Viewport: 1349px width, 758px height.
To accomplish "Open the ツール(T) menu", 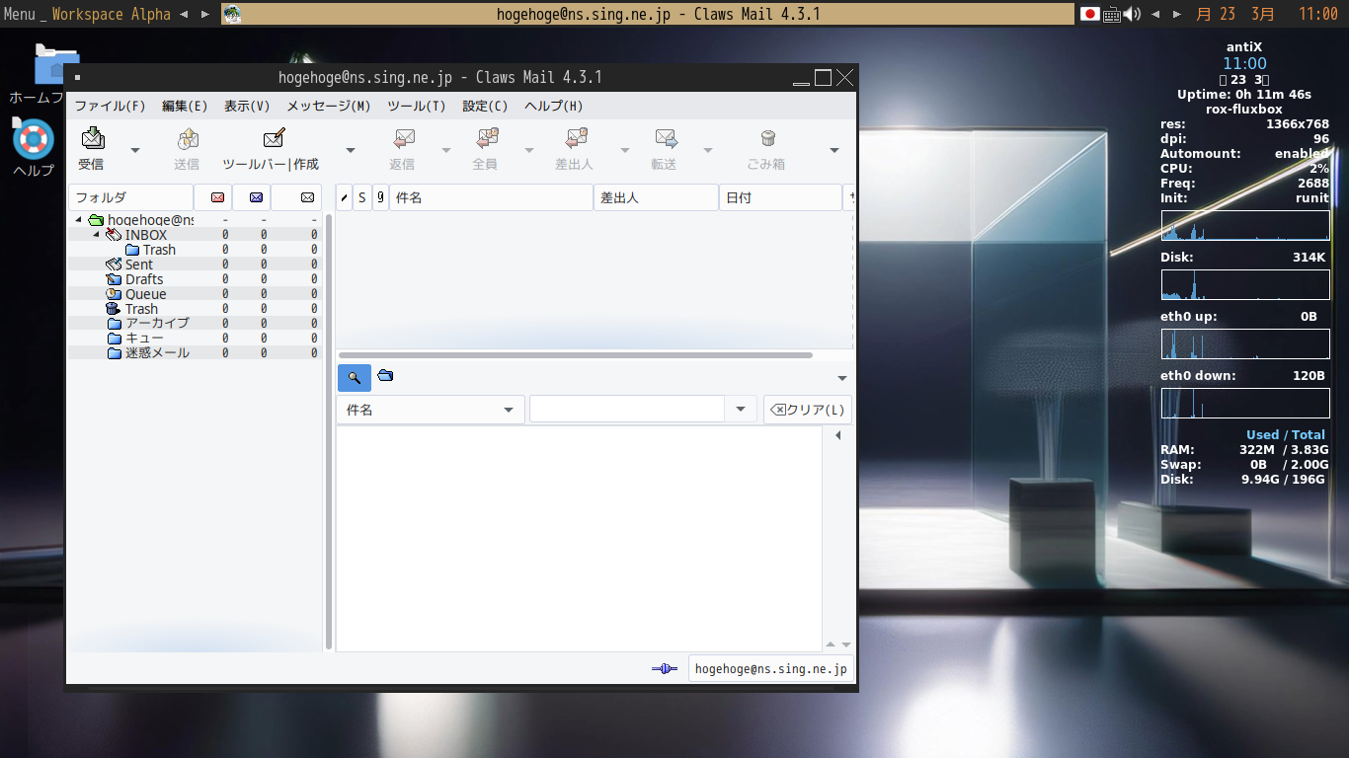I will 416,106.
